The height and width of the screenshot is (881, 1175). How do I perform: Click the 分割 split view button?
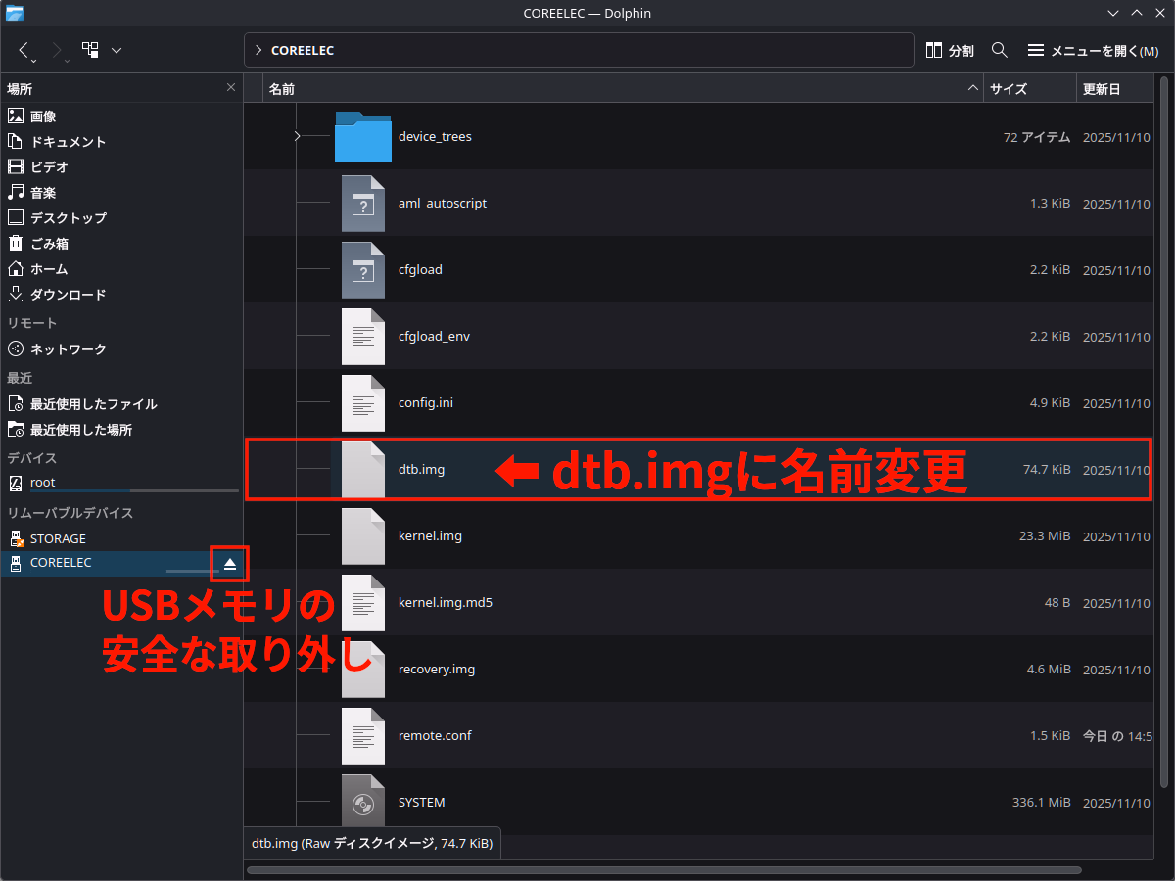(949, 50)
